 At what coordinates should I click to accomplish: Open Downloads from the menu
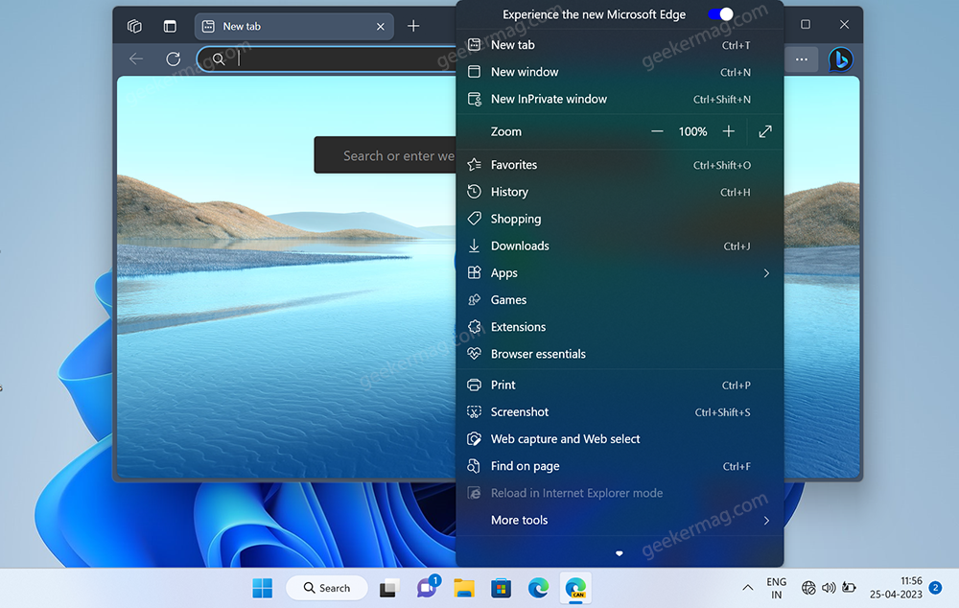tap(620, 246)
